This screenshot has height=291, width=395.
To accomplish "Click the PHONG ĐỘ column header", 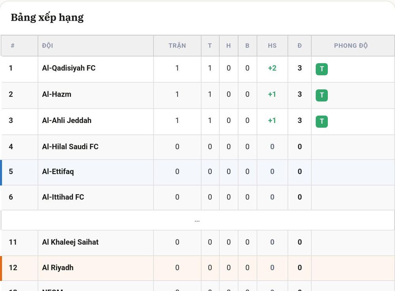I will click(x=351, y=45).
